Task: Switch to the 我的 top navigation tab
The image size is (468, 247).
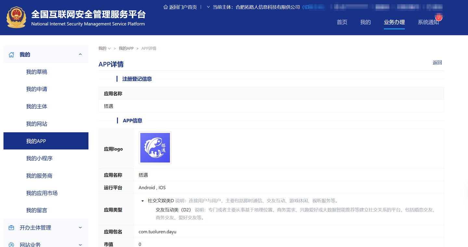Action: (x=366, y=22)
